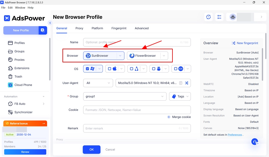Screen dimensions: 269x157
Task: Click the User-Agent string field
Action: click(x=153, y=83)
